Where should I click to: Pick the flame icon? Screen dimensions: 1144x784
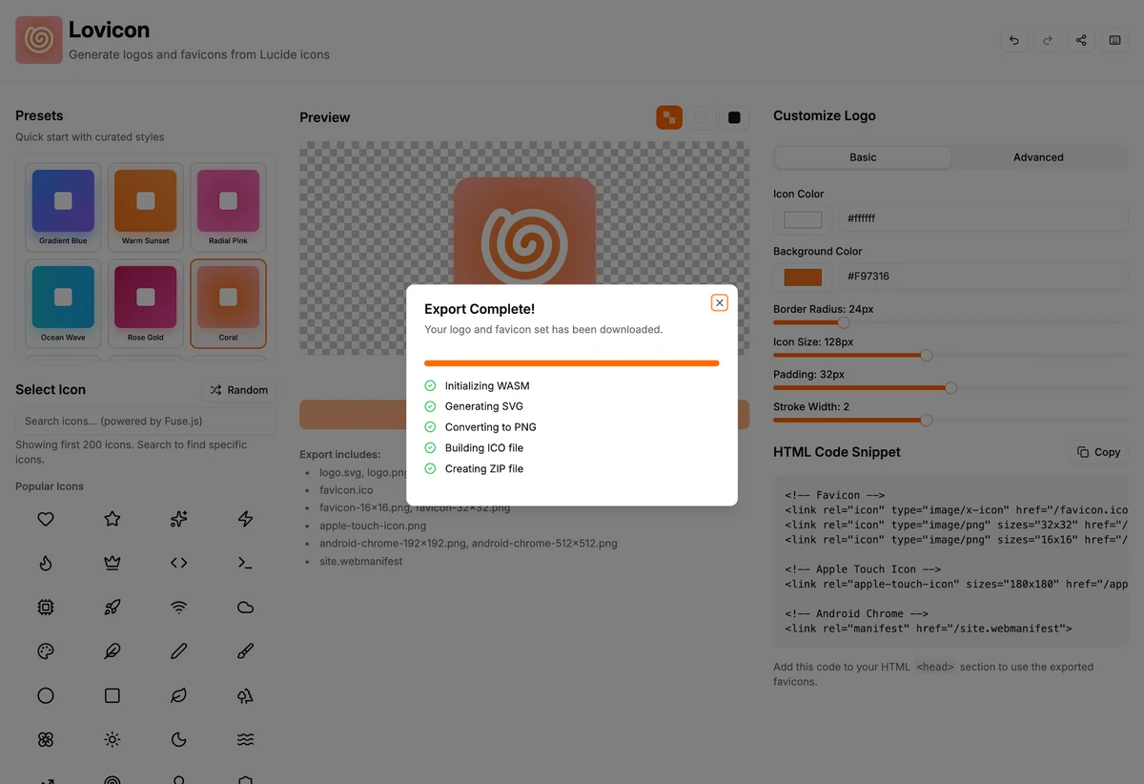pos(46,563)
